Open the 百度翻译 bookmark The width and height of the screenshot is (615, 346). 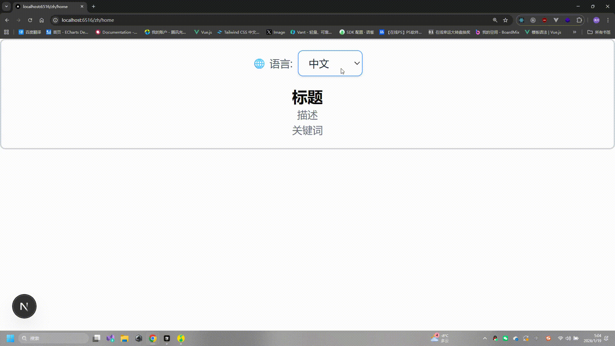(29, 32)
